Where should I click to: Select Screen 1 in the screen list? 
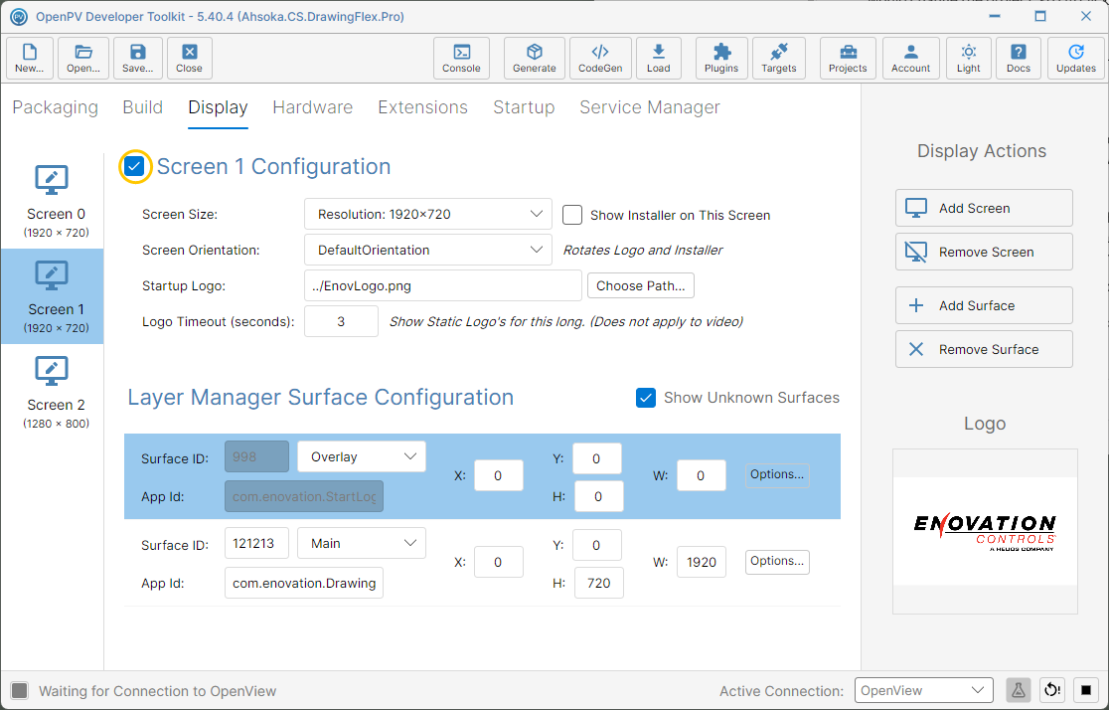[x=53, y=296]
